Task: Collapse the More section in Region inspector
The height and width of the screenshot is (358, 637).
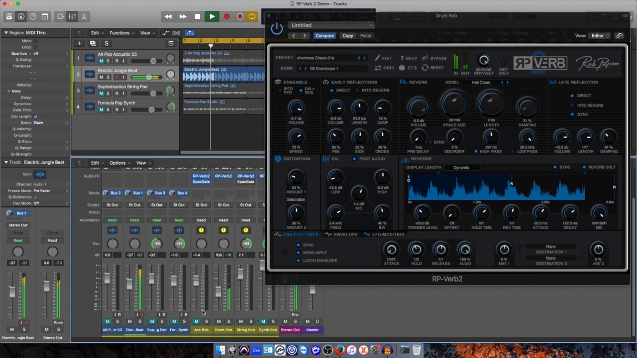Action: tap(8, 91)
